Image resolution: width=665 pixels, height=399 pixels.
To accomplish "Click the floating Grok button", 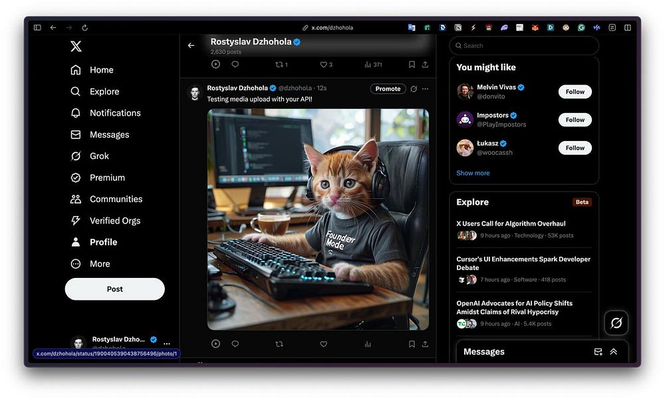I will (616, 323).
